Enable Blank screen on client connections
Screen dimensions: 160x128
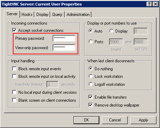(x=14, y=100)
